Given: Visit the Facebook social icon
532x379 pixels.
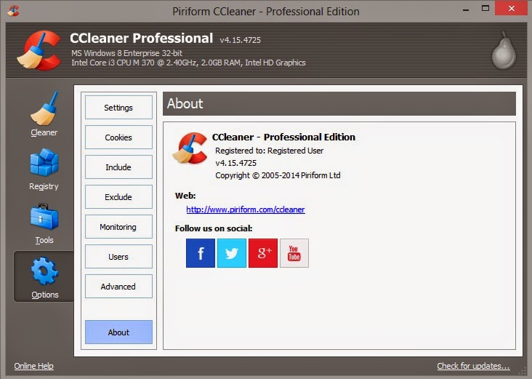Looking at the screenshot, I should tap(200, 253).
